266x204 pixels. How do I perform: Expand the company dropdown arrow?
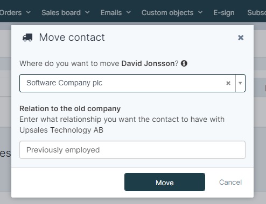[240, 83]
